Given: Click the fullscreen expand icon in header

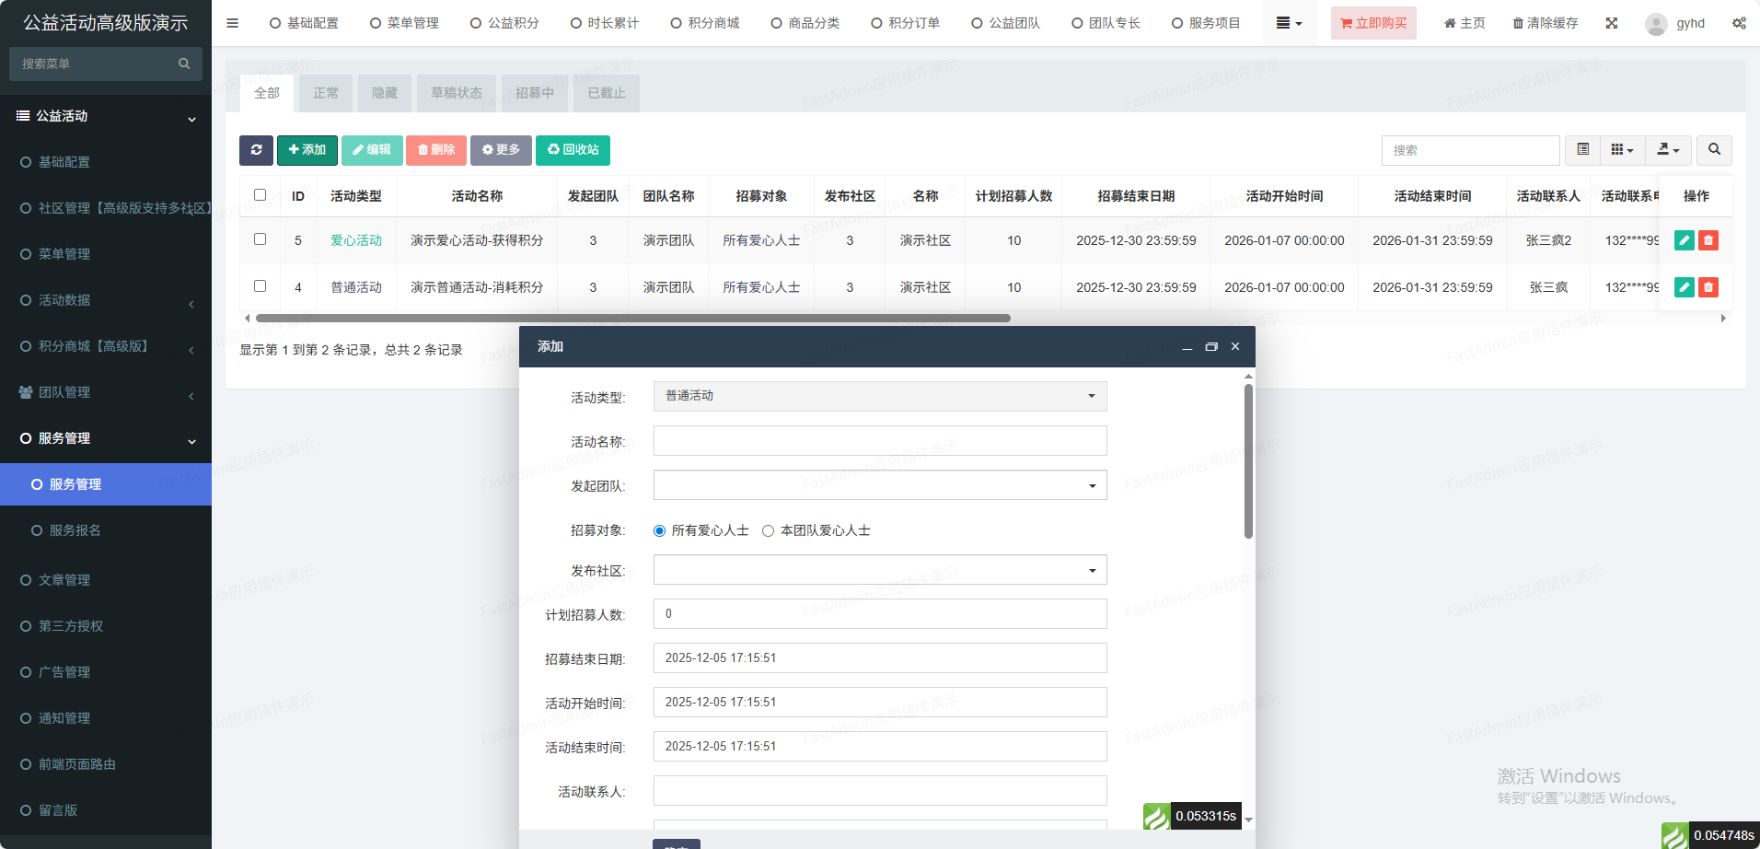Looking at the screenshot, I should tap(1611, 23).
